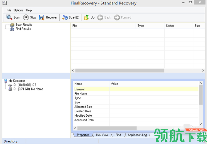Click file list horizontal scrollbar thumb
This screenshot has height=144, width=207.
120,70
